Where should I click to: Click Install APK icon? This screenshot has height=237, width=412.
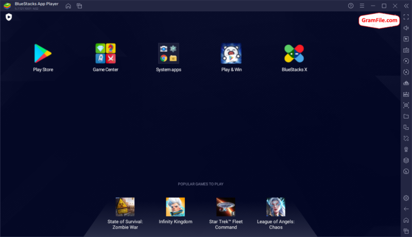(406, 94)
